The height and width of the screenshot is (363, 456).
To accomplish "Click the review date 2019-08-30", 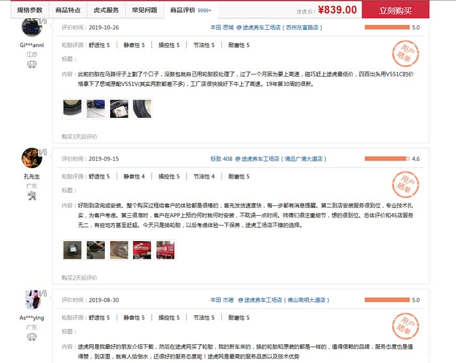I will click(104, 300).
